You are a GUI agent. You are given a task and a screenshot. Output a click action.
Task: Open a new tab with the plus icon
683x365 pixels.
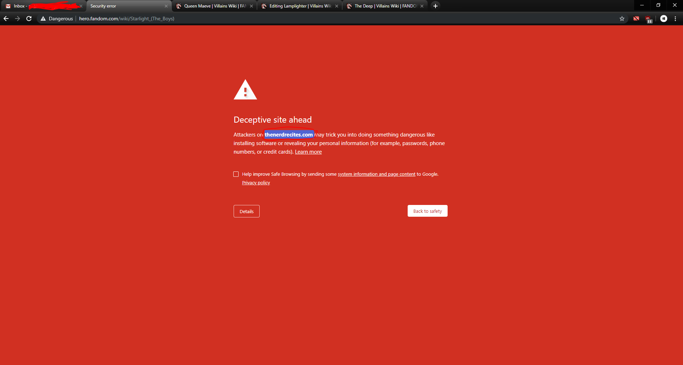[435, 6]
